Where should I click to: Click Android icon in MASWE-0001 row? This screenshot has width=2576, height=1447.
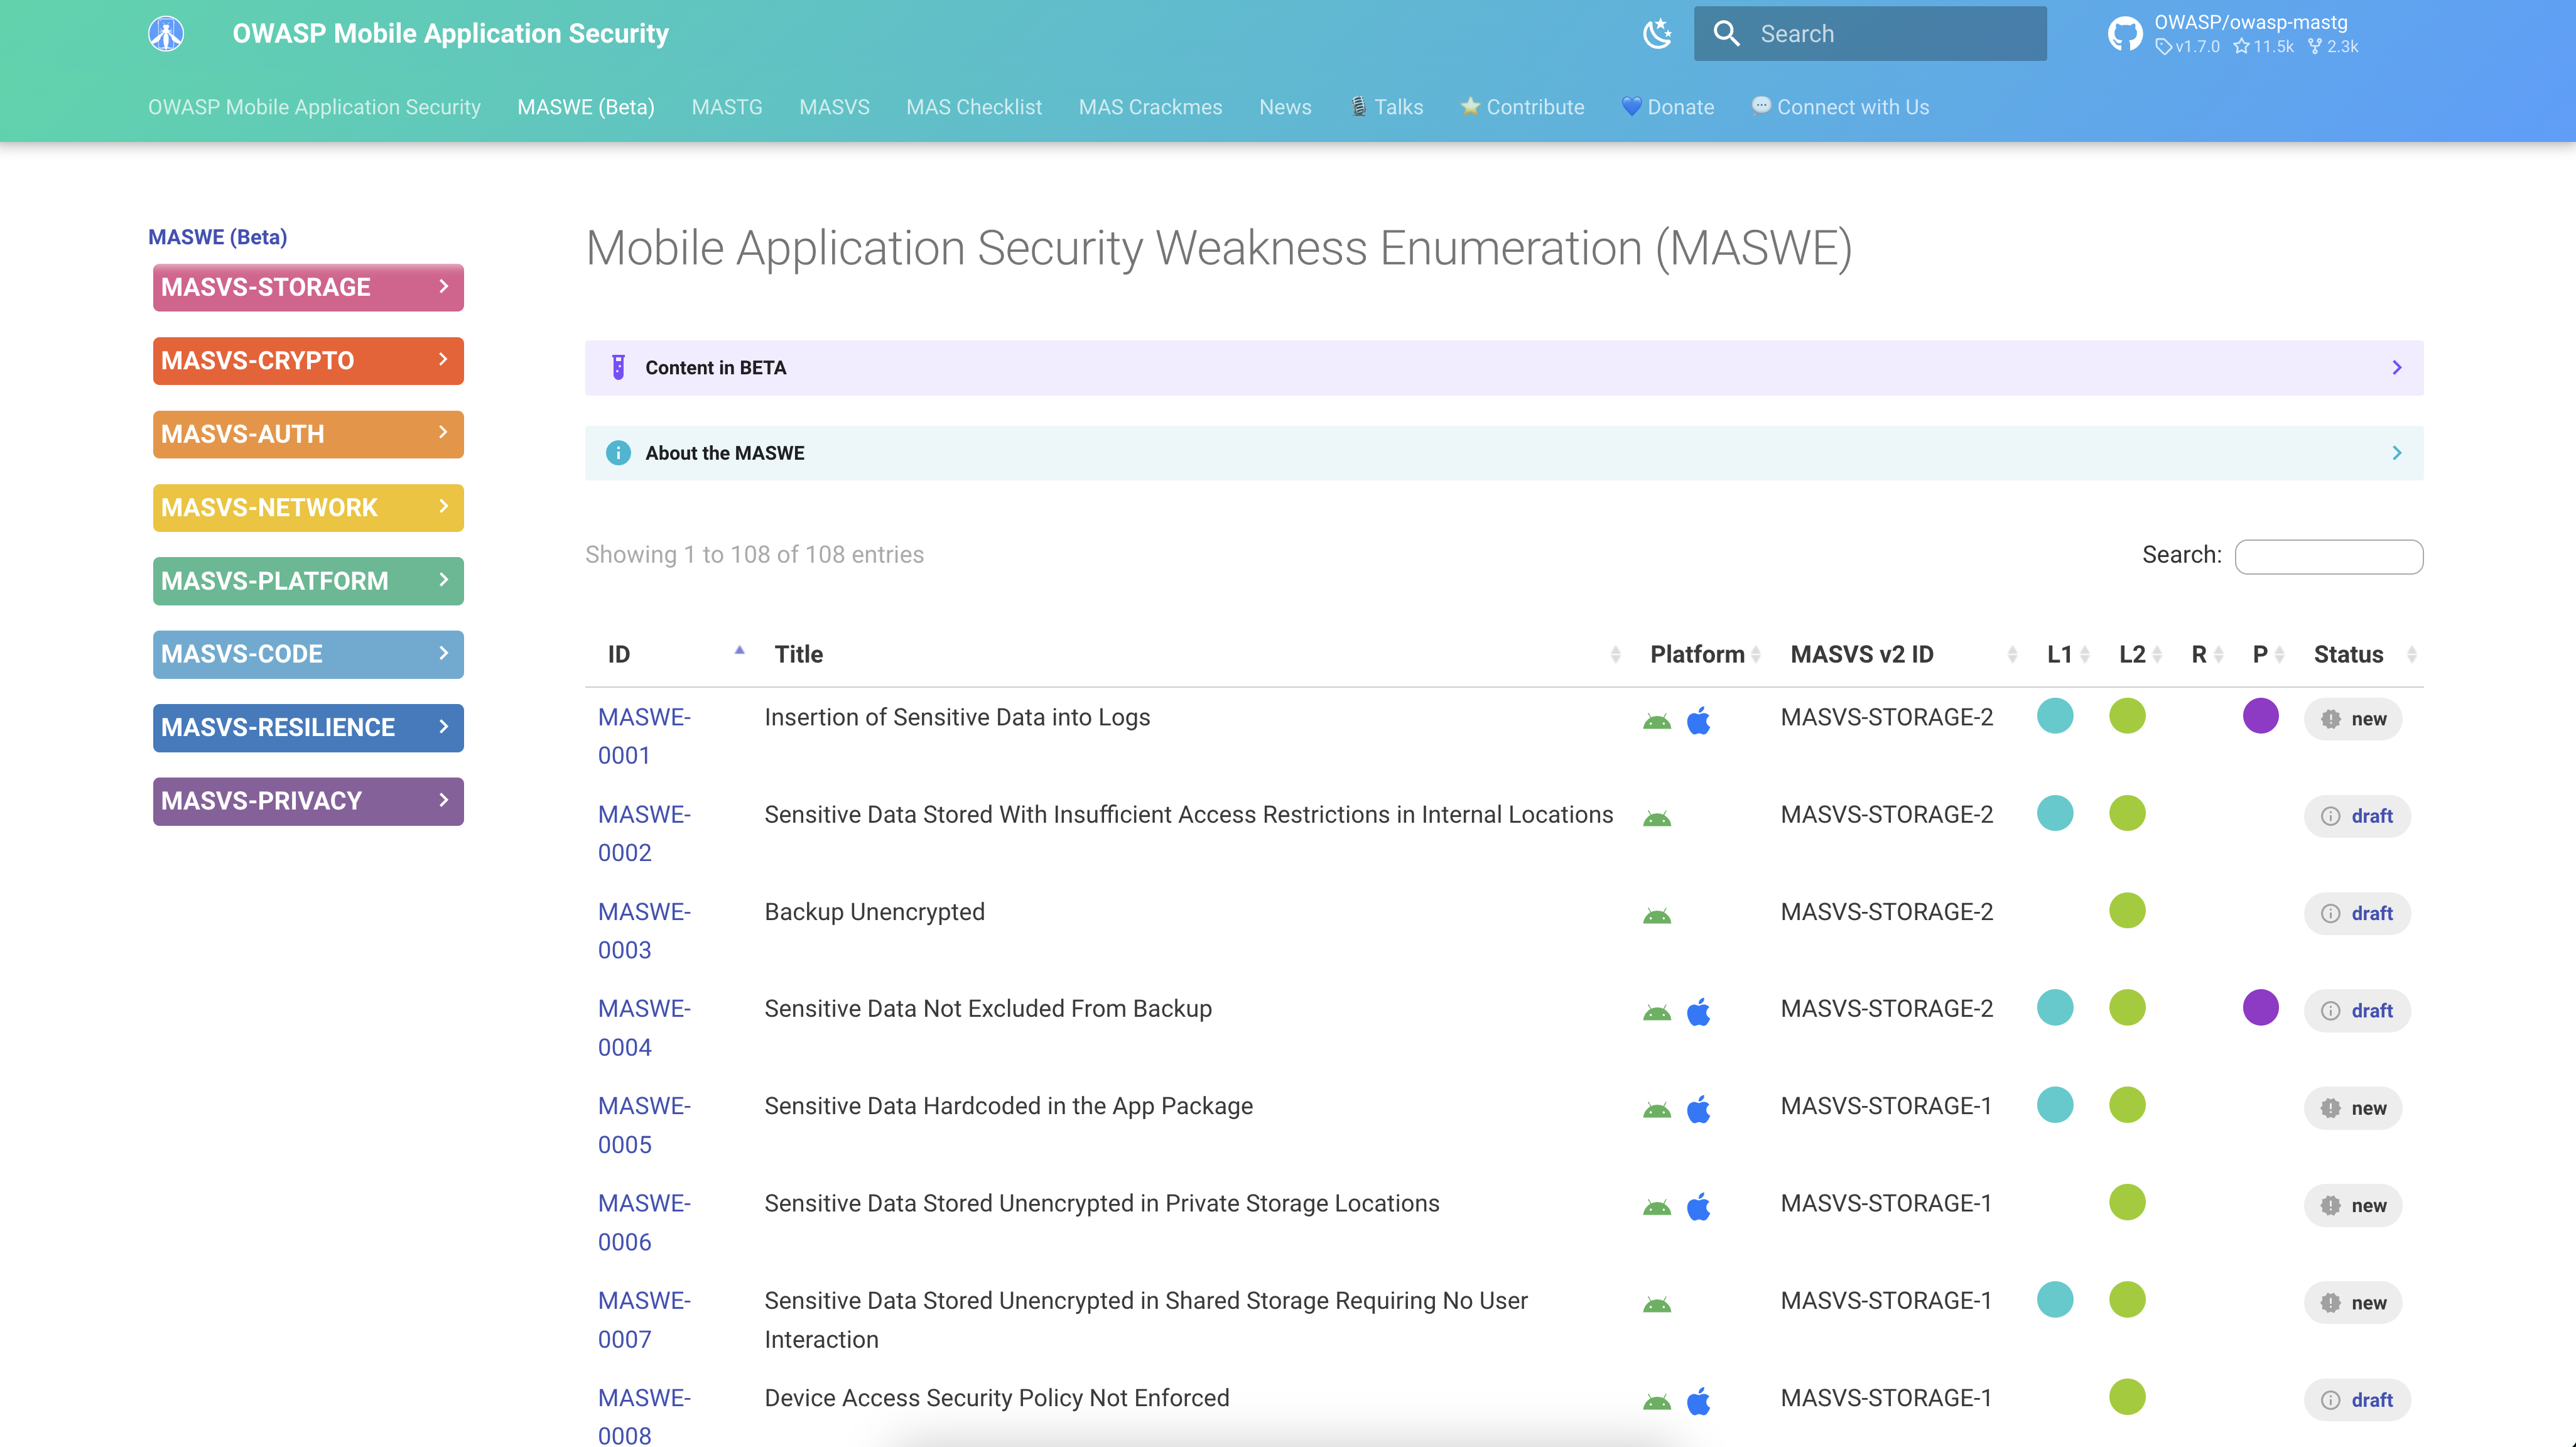tap(1657, 721)
